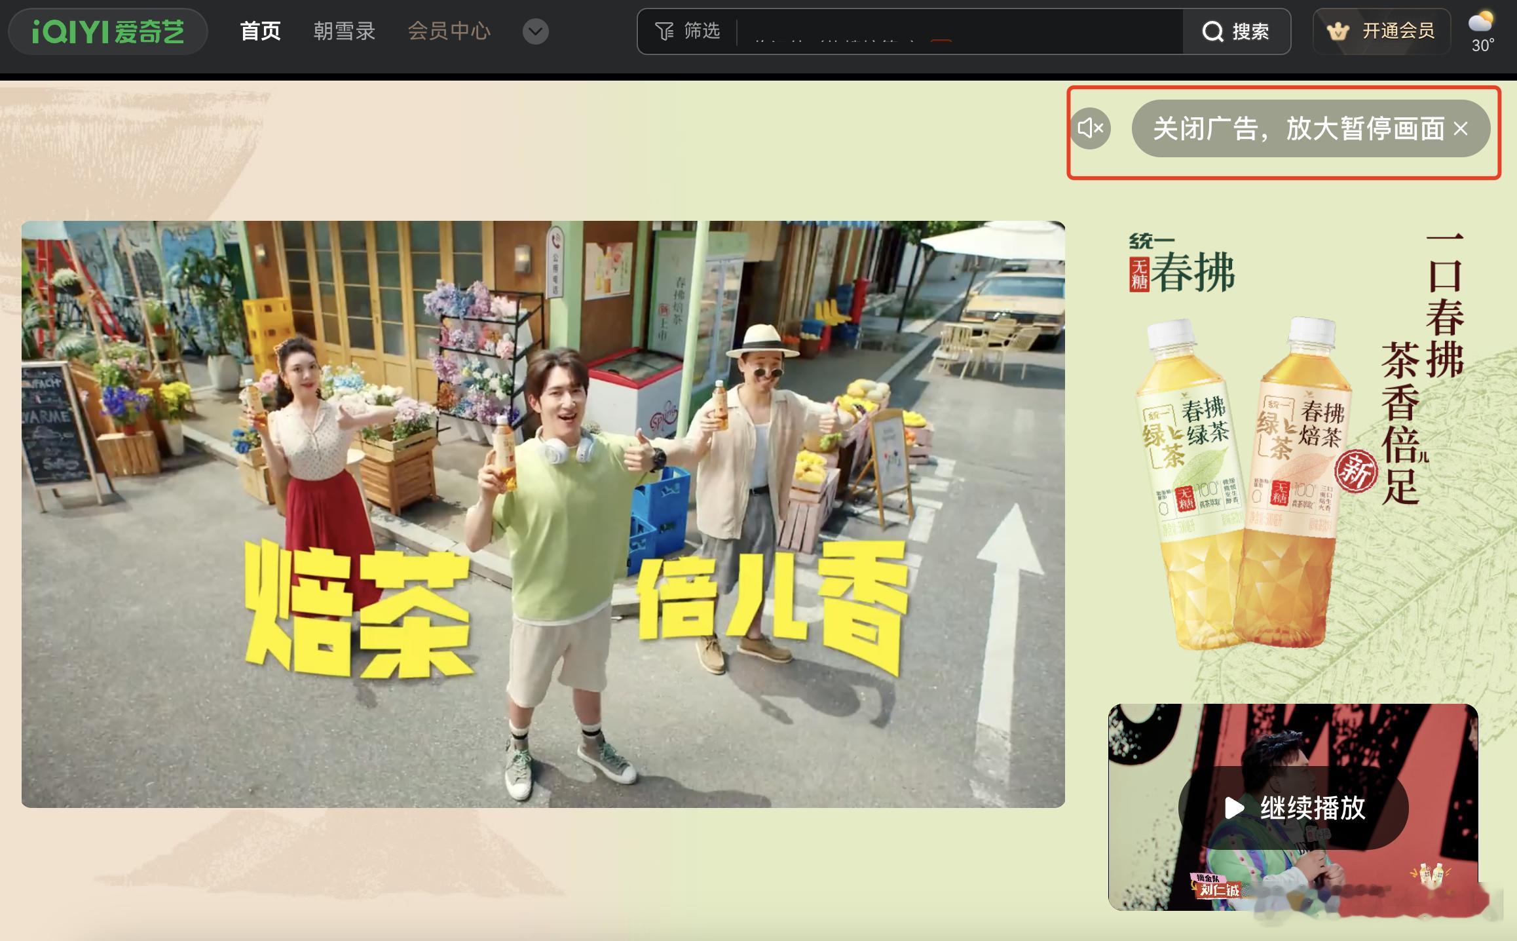Click the play triangle icon

tap(1234, 808)
